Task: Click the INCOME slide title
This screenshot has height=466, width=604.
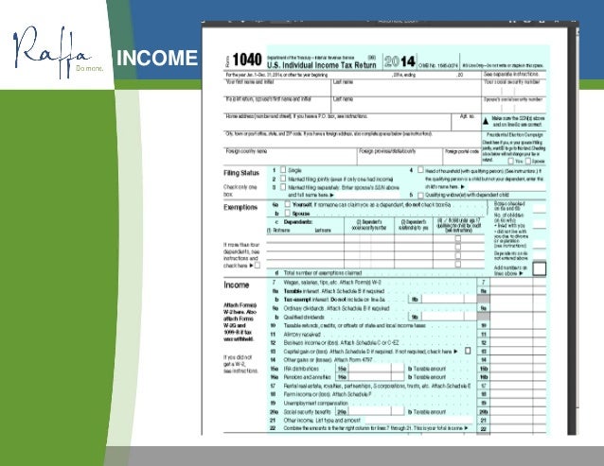Action: click(x=157, y=58)
